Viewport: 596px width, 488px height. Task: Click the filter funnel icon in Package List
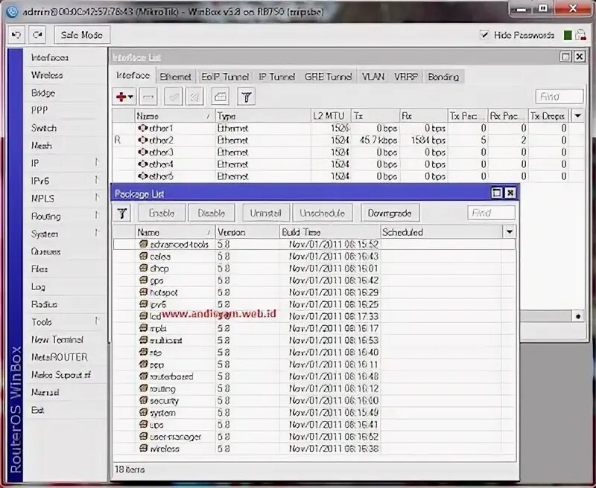[x=122, y=213]
